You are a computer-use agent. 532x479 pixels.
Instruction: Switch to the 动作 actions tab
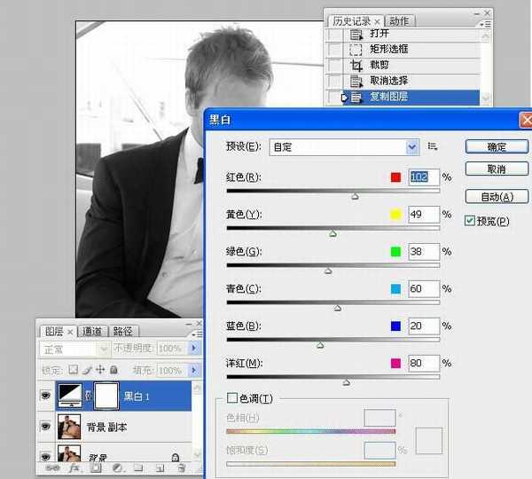399,21
